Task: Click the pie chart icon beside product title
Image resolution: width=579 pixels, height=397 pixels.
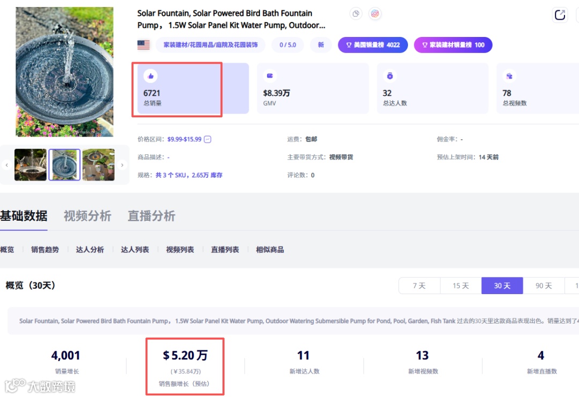Action: [x=356, y=14]
